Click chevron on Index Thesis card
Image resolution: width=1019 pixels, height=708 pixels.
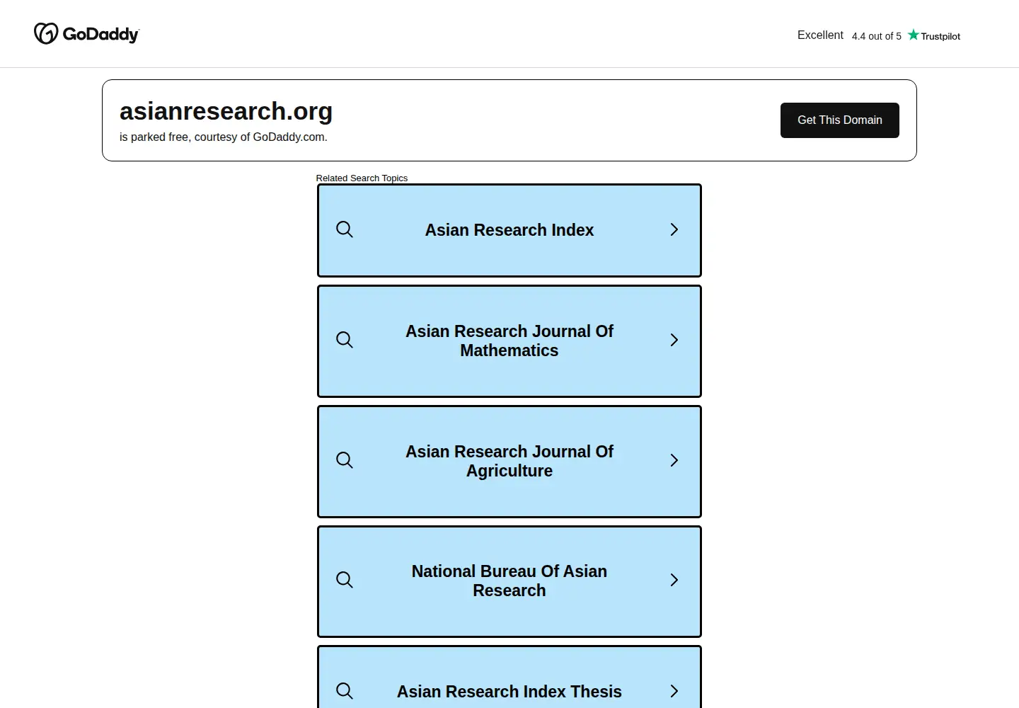pyautogui.click(x=674, y=691)
